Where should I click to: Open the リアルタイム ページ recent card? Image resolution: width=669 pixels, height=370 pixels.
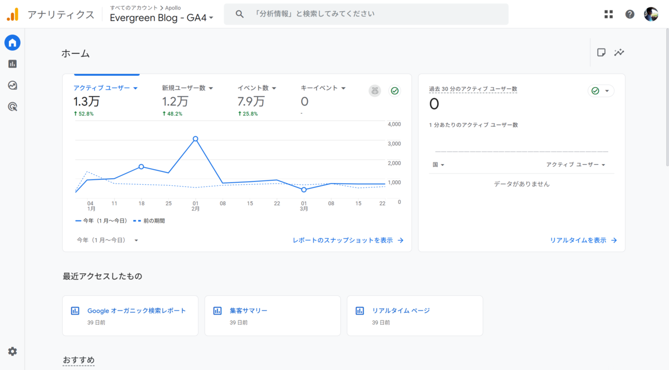415,315
